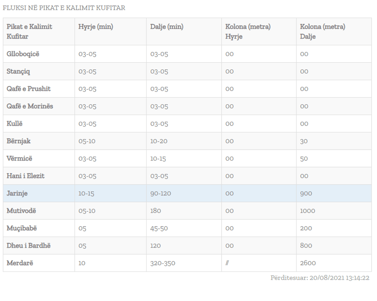Select the Qafë e Morinës row name
Screen dimensions: 377x301
pos(30,106)
